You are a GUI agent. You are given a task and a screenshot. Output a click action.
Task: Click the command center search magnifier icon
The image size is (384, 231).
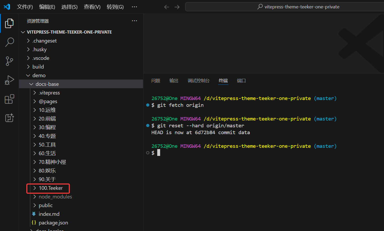260,7
